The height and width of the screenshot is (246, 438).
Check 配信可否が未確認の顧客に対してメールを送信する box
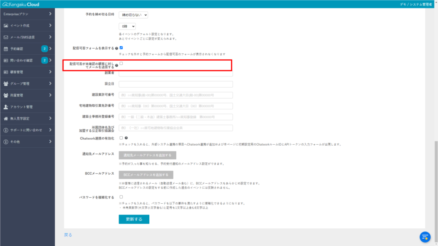pyautogui.click(x=121, y=64)
